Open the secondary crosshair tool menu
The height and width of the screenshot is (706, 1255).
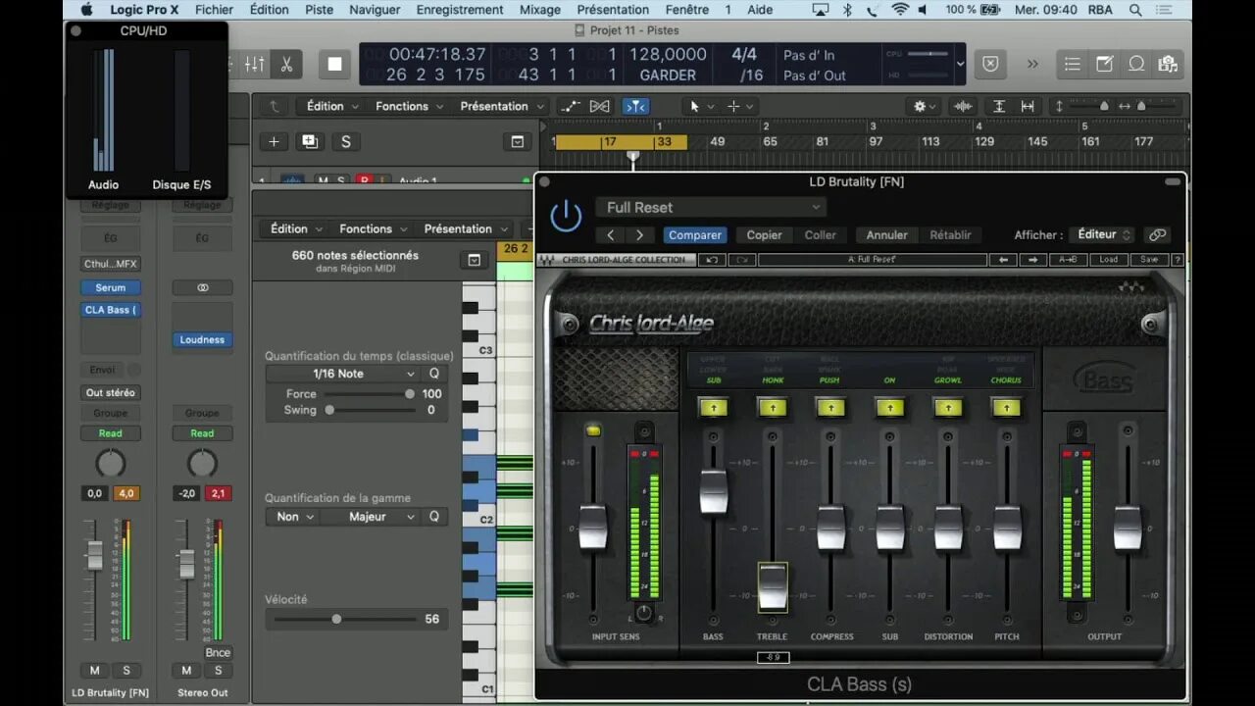point(740,106)
